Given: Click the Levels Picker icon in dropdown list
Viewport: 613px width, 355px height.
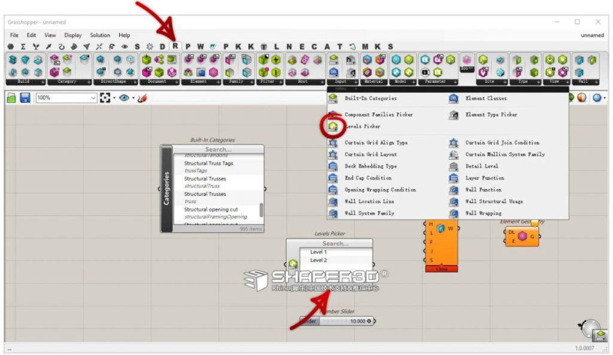Looking at the screenshot, I should click(333, 126).
